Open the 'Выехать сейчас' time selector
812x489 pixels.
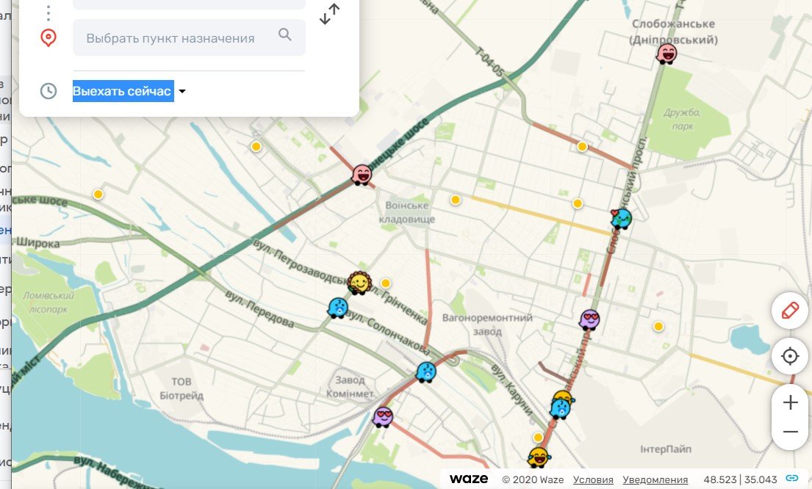coord(123,91)
